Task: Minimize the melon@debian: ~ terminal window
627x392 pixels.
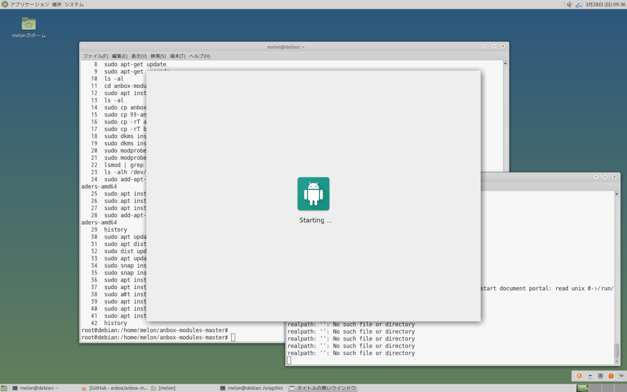Action: coord(485,47)
